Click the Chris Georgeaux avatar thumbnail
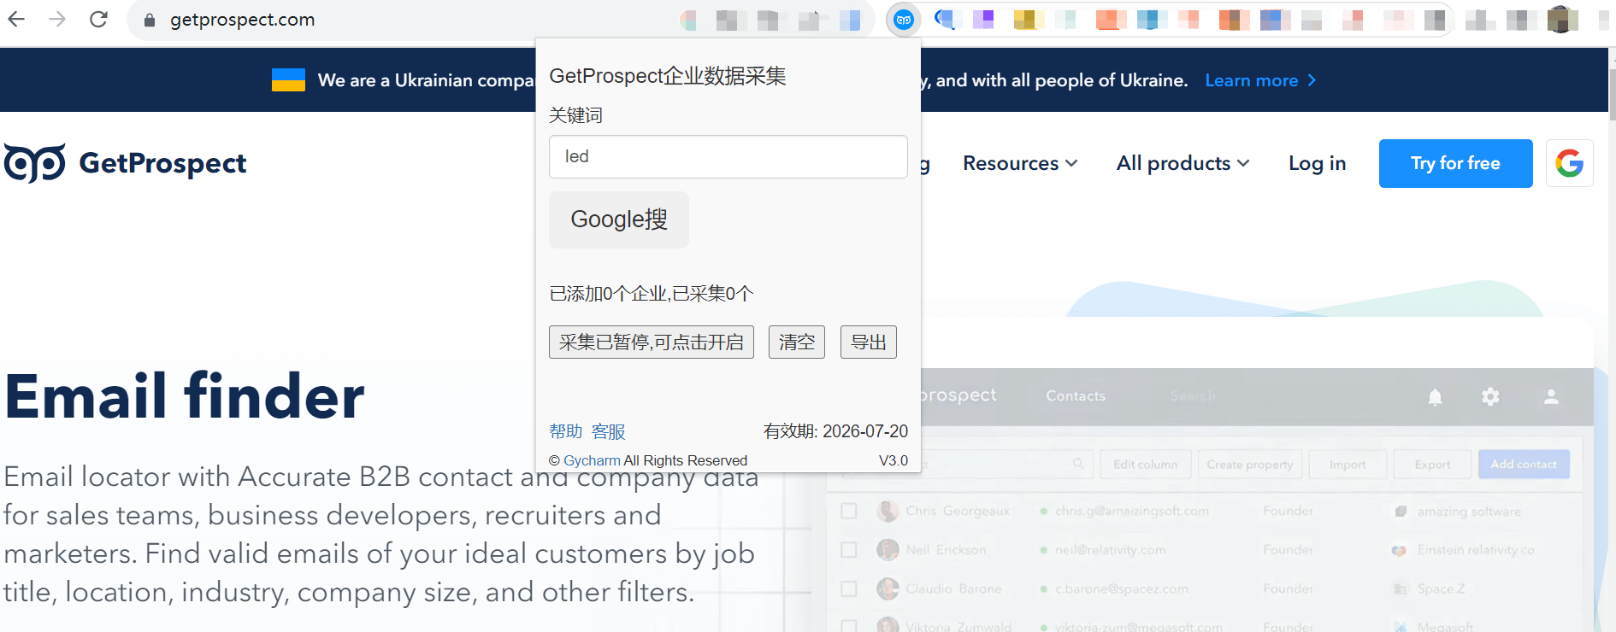Viewport: 1616px width, 632px height. 888,511
